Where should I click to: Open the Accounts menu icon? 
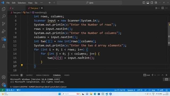(3, 77)
